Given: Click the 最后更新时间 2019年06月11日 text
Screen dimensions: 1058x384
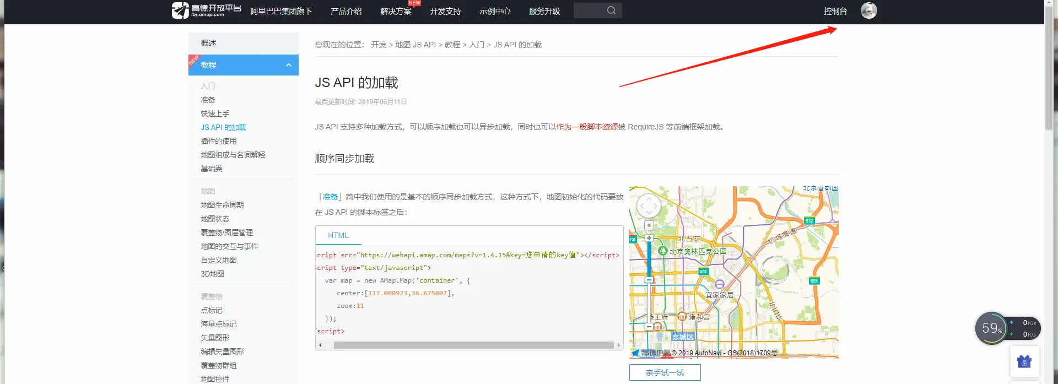Looking at the screenshot, I should 361,102.
